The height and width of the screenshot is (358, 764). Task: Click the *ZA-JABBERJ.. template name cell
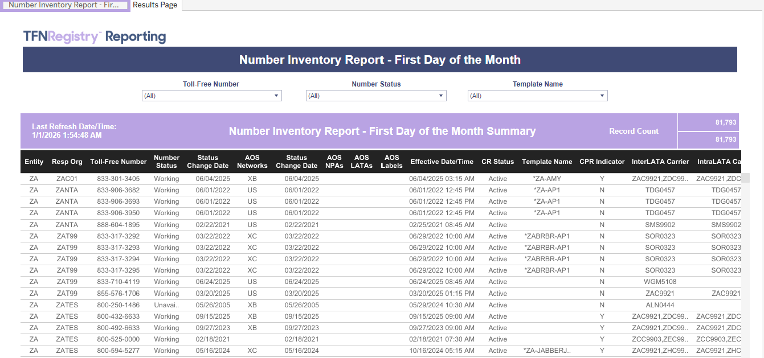tap(547, 351)
